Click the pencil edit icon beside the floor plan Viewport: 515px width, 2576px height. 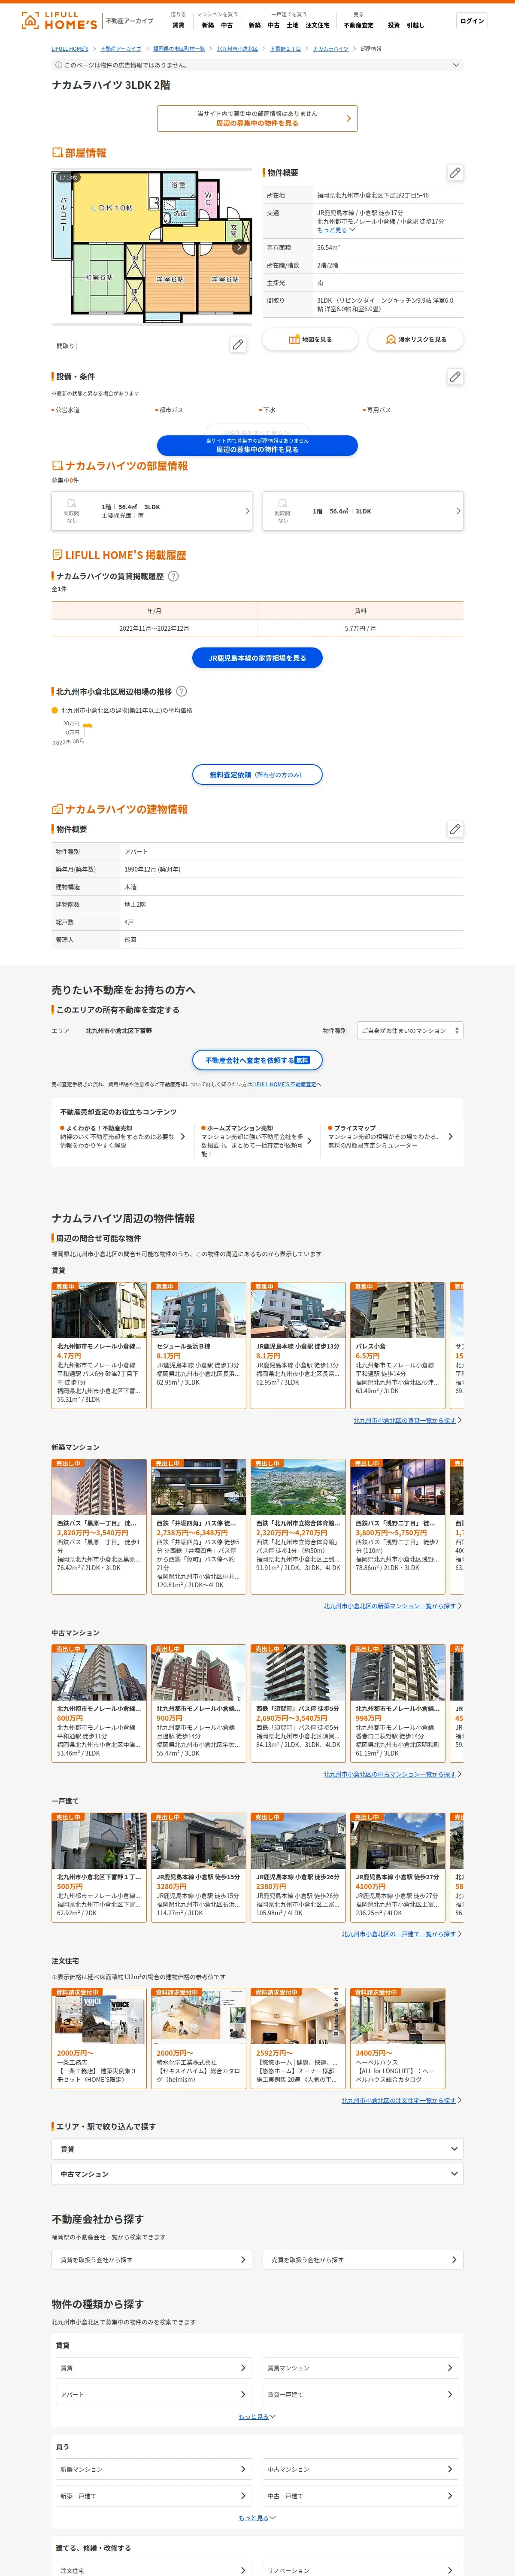coord(238,345)
